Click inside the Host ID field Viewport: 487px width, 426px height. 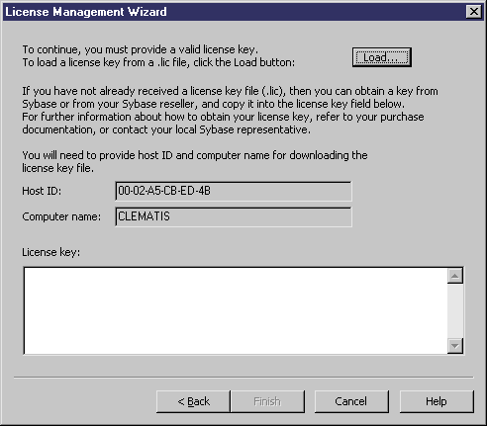click(x=234, y=191)
